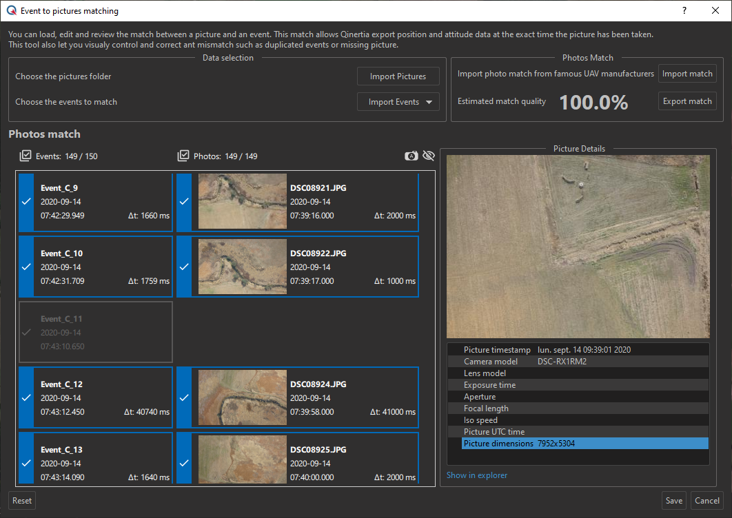Select the DSC08924.JPG thumbnail
The image size is (732, 518).
pos(242,397)
